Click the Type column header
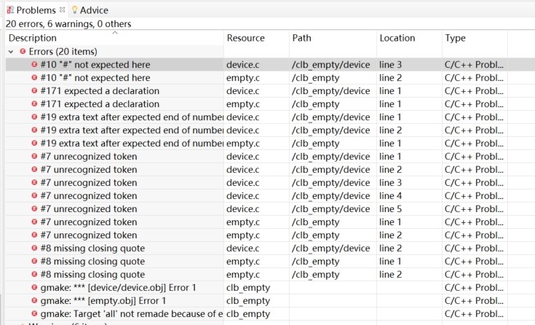535x325 pixels. (x=455, y=38)
